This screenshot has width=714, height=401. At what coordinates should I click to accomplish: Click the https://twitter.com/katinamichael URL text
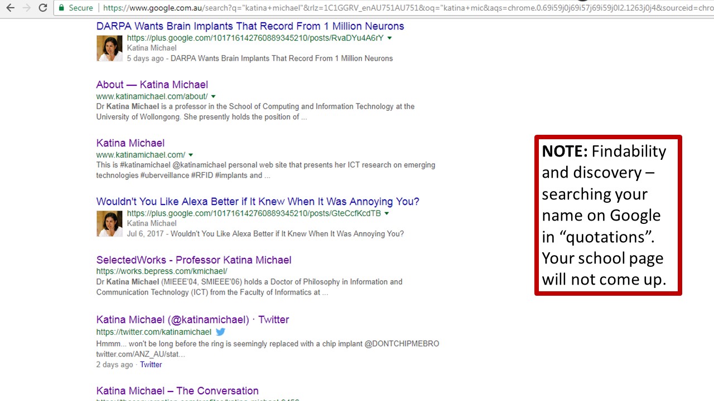[154, 332]
